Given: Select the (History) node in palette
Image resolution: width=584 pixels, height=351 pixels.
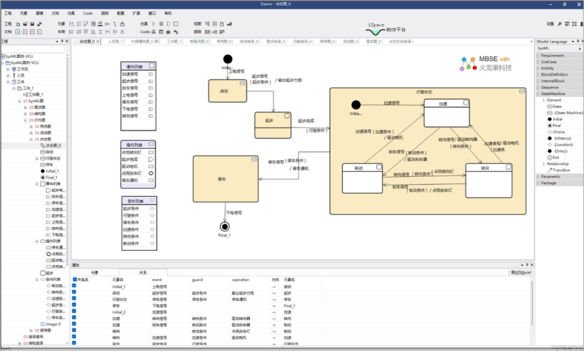Looking at the screenshot, I should 559,138.
